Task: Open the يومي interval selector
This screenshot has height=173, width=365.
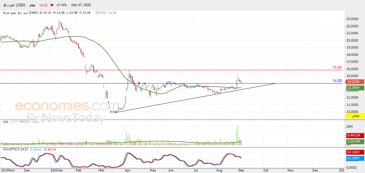Action: (x=36, y=5)
